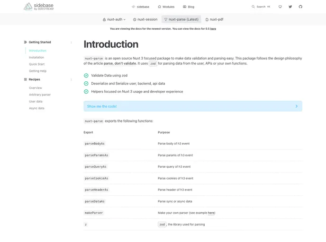Open the nuxt-auth version dropdown
Viewport: 326px width, 242px height.
(x=114, y=19)
